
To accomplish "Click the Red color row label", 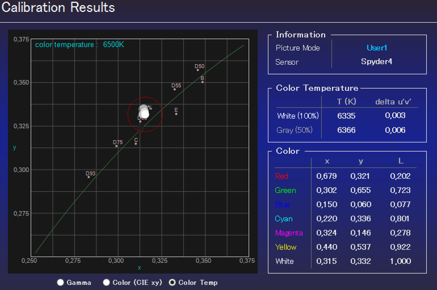I will coord(281,176).
